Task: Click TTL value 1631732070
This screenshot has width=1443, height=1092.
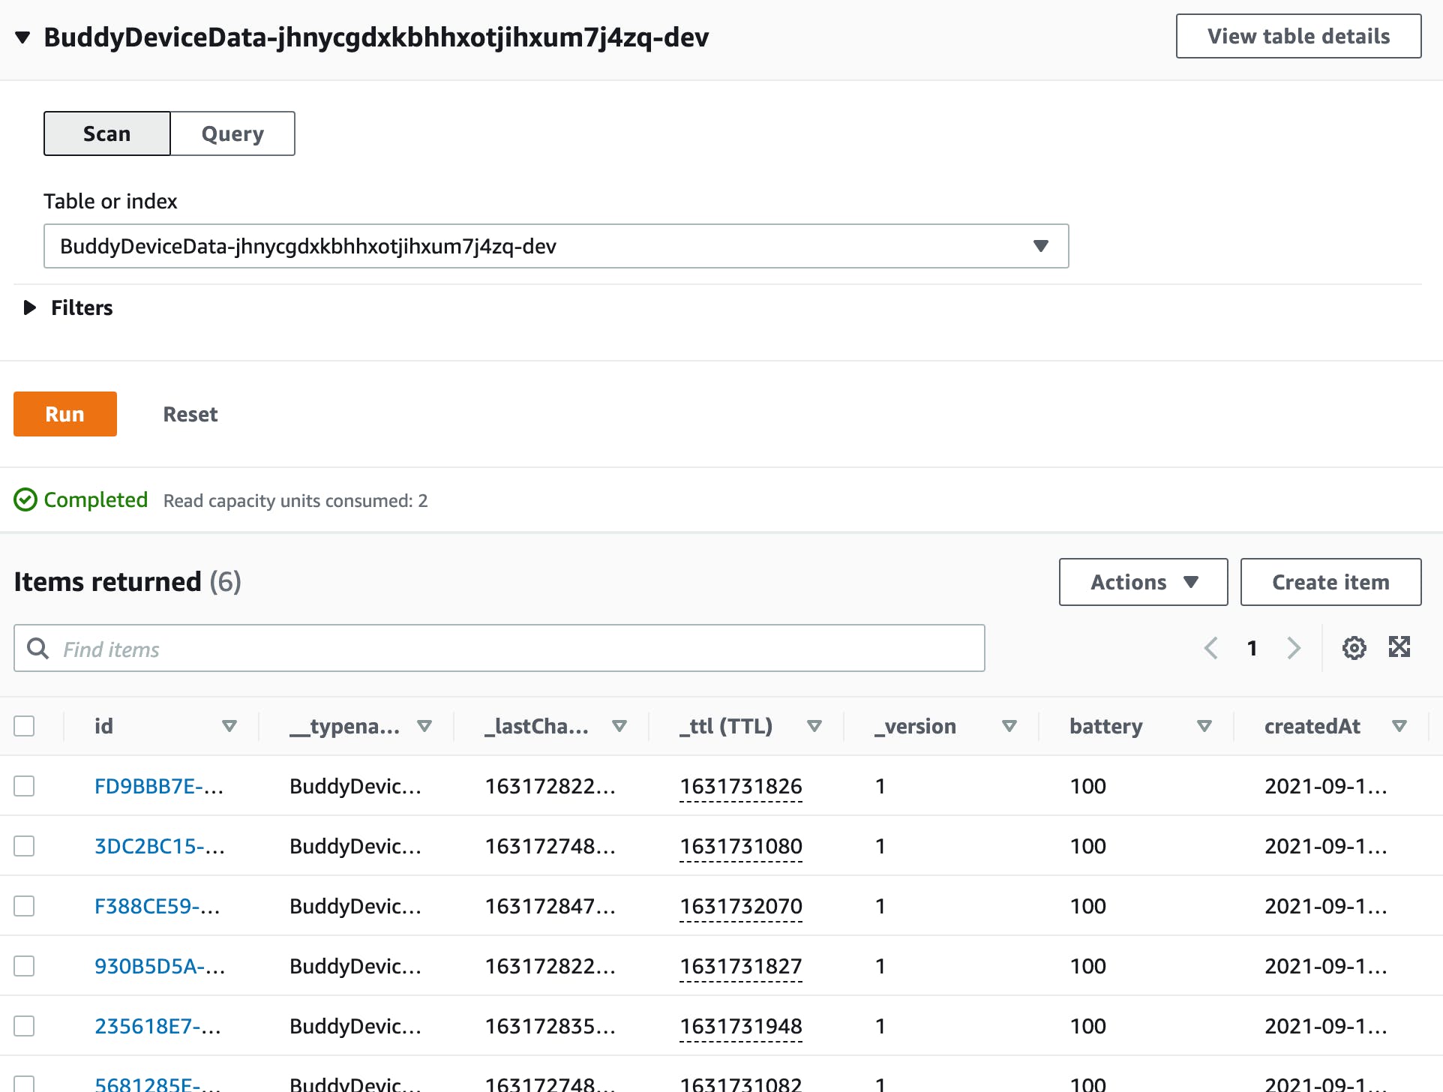Action: click(x=741, y=906)
